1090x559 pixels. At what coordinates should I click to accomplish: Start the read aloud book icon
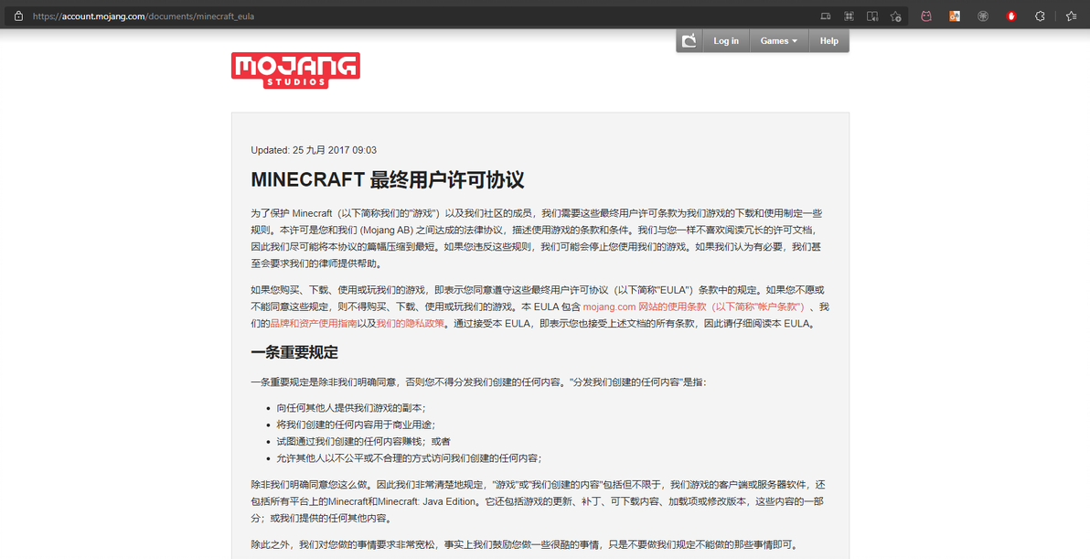(x=871, y=16)
